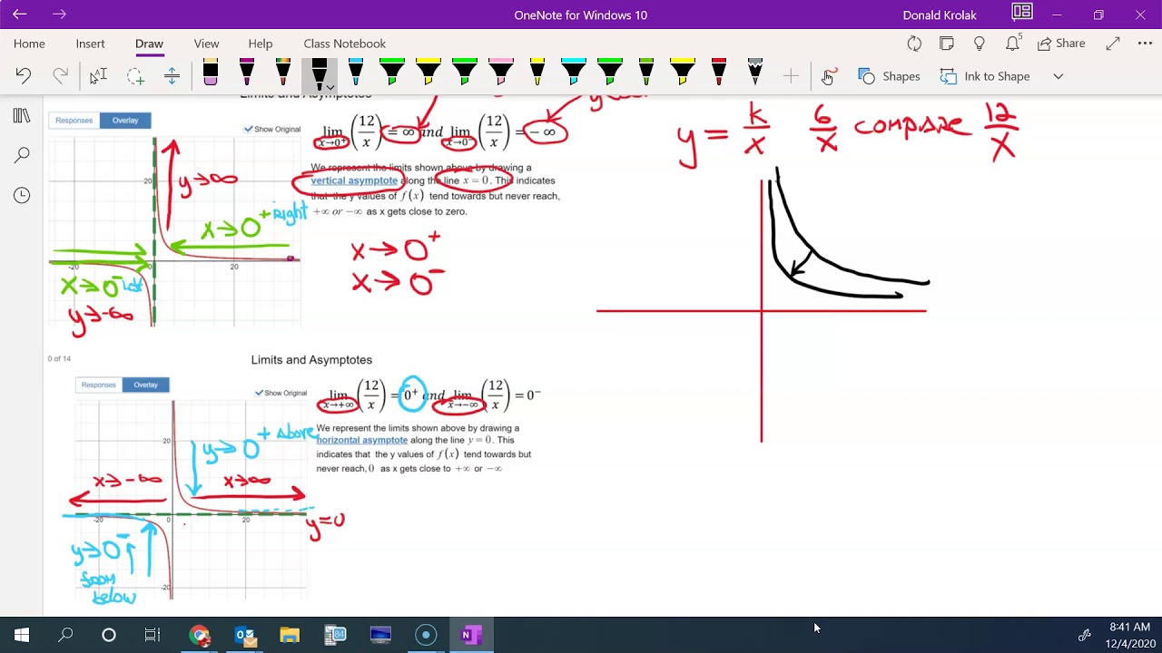The width and height of the screenshot is (1162, 653).
Task: Open Outlook from the taskbar
Action: pos(245,635)
